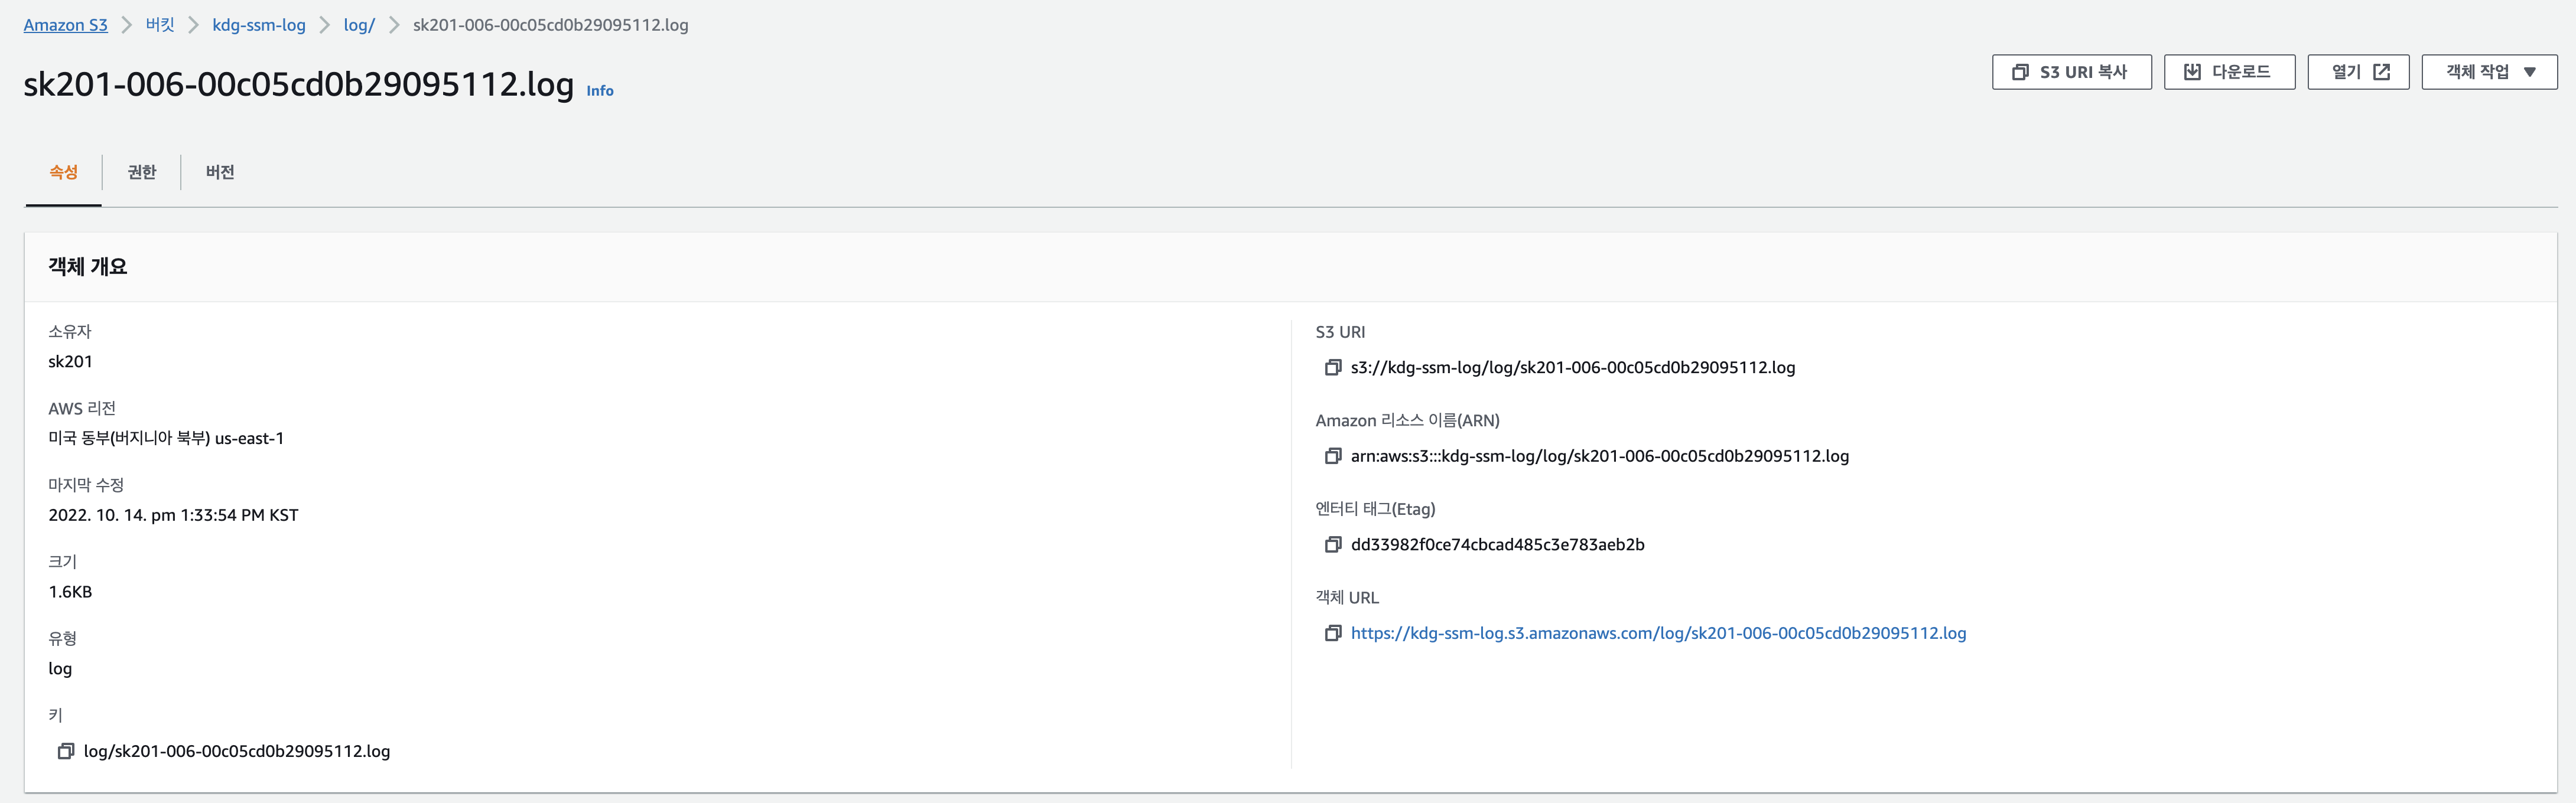This screenshot has width=2576, height=803.
Task: Select the 속성 tab
Action: [x=63, y=172]
